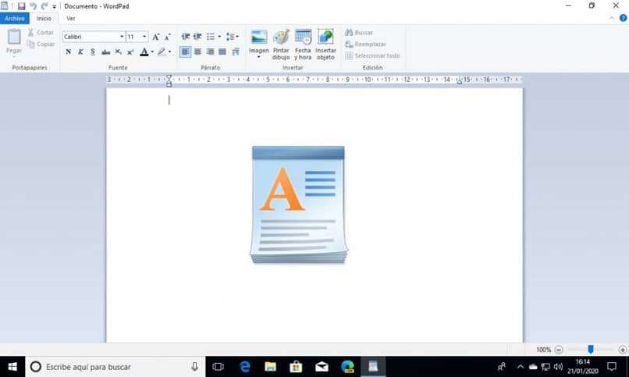Open the quick access toolbar customize arrow

[54, 7]
